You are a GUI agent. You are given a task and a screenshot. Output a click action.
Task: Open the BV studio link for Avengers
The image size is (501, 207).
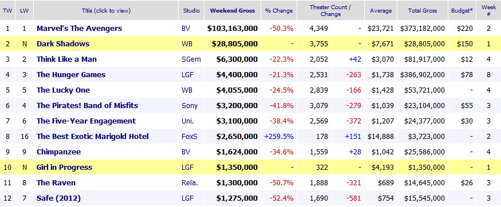coord(186,29)
